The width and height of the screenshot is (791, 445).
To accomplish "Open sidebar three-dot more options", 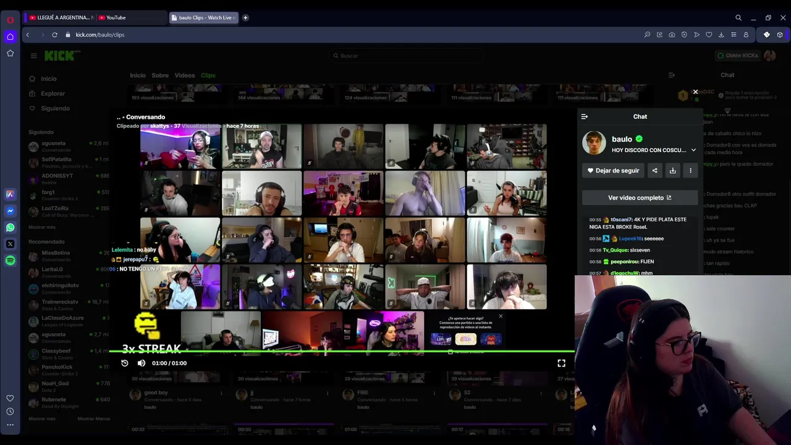I will click(x=10, y=425).
